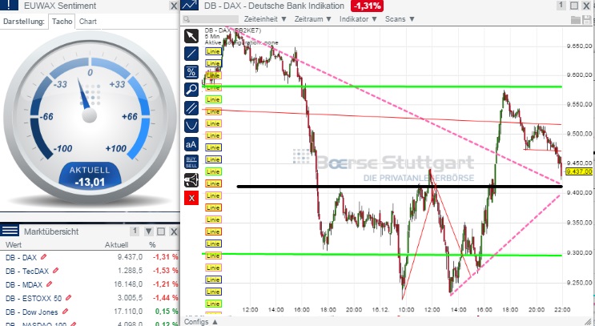595x326 pixels.
Task: Maximize the DB - DAX chart panel
Action: click(574, 6)
